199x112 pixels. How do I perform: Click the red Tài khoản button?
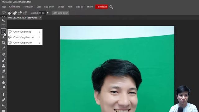tap(102, 7)
